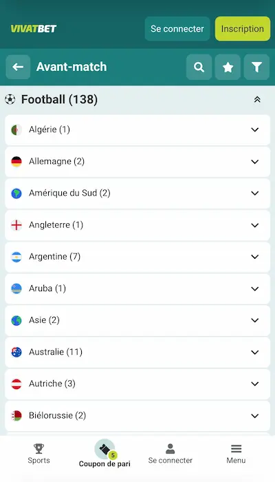The width and height of the screenshot is (275, 482).
Task: Open the Coupon de pari tab
Action: [104, 454]
